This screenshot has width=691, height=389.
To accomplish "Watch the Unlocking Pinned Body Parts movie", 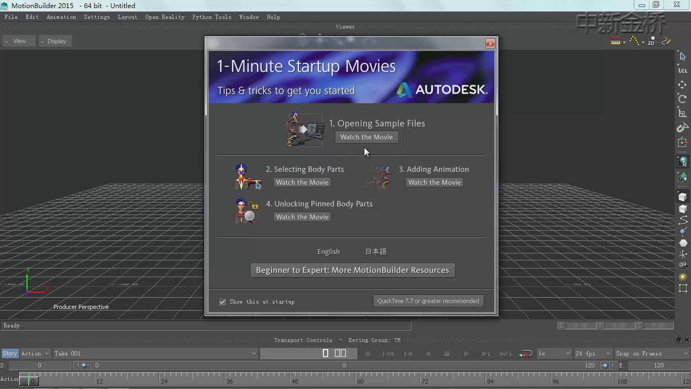I will coord(302,217).
